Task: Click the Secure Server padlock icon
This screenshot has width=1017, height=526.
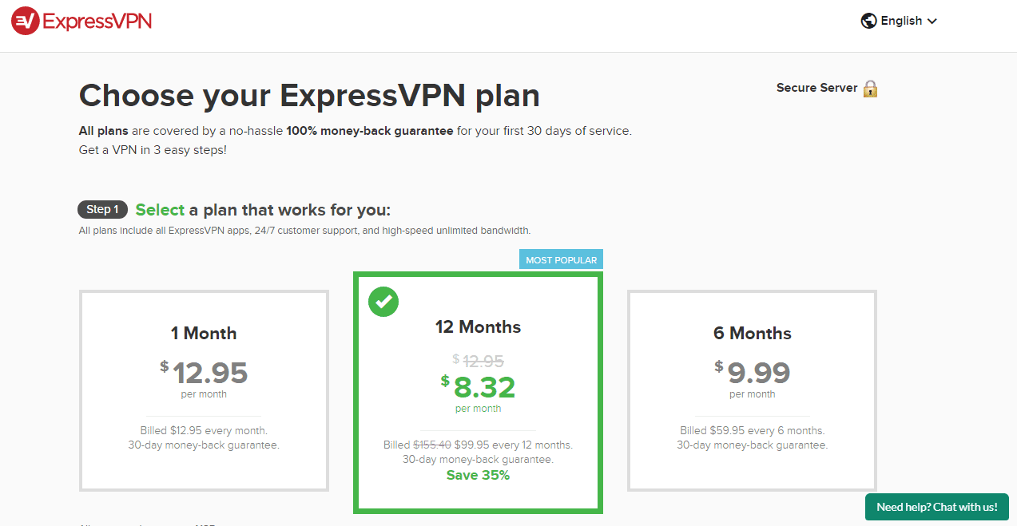Action: point(871,88)
